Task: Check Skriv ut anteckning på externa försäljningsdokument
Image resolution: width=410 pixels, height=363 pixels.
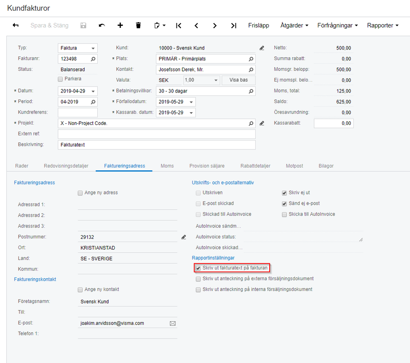Action: [198, 279]
